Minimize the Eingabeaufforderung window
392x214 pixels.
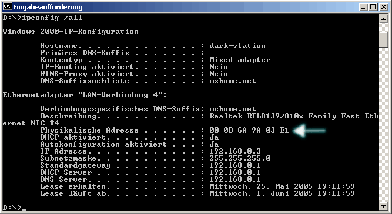364,6
